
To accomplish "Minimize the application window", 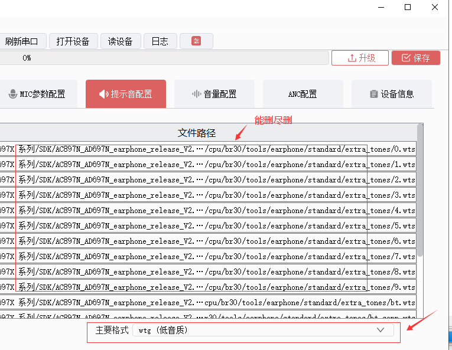I will tap(381, 7).
